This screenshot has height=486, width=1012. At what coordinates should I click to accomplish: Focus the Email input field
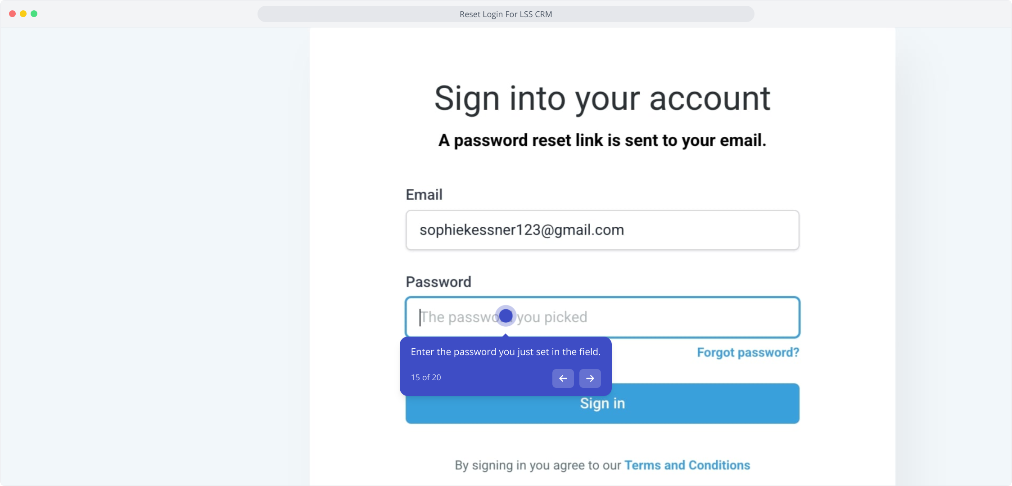pos(602,230)
